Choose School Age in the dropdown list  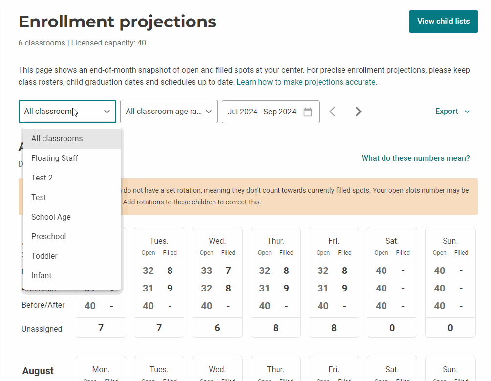coord(51,217)
